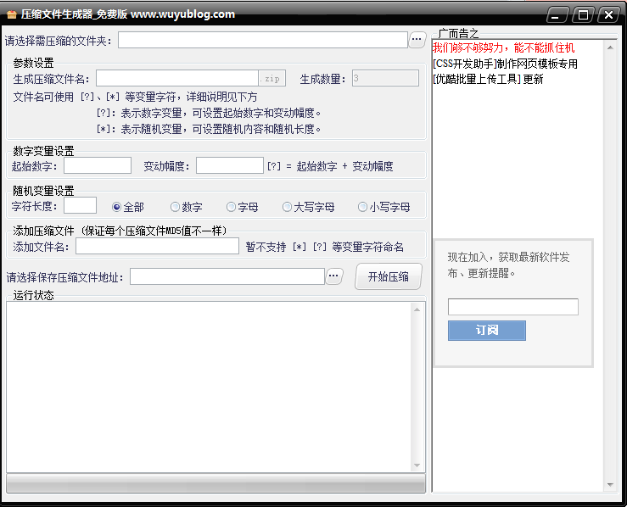Viewport: 627px width, 507px height.
Task: Click the browse button for source folder
Action: tap(417, 40)
